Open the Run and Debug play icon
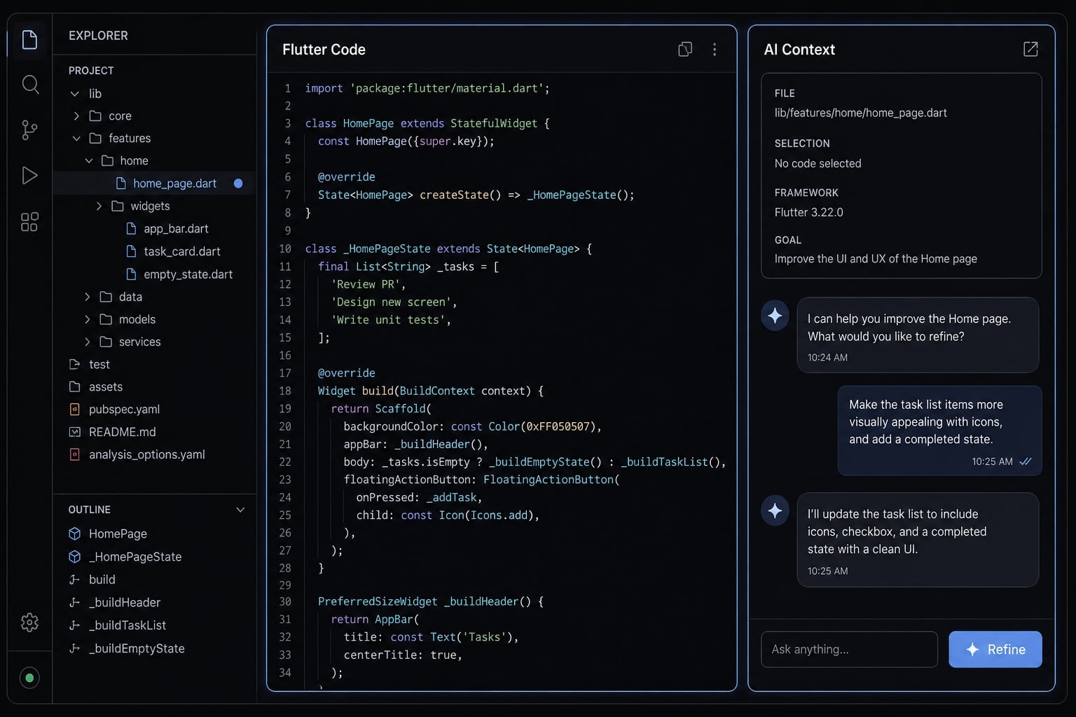This screenshot has width=1076, height=717. click(29, 175)
